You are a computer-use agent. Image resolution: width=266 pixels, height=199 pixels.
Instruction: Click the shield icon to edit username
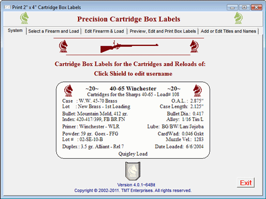tap(133, 171)
